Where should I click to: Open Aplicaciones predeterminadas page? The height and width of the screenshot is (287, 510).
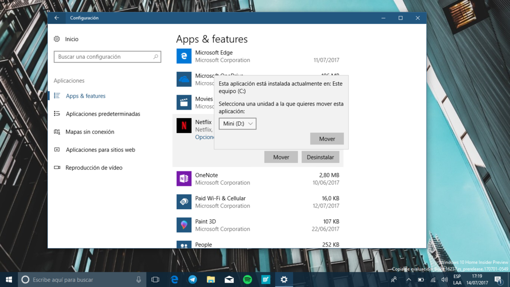point(103,114)
